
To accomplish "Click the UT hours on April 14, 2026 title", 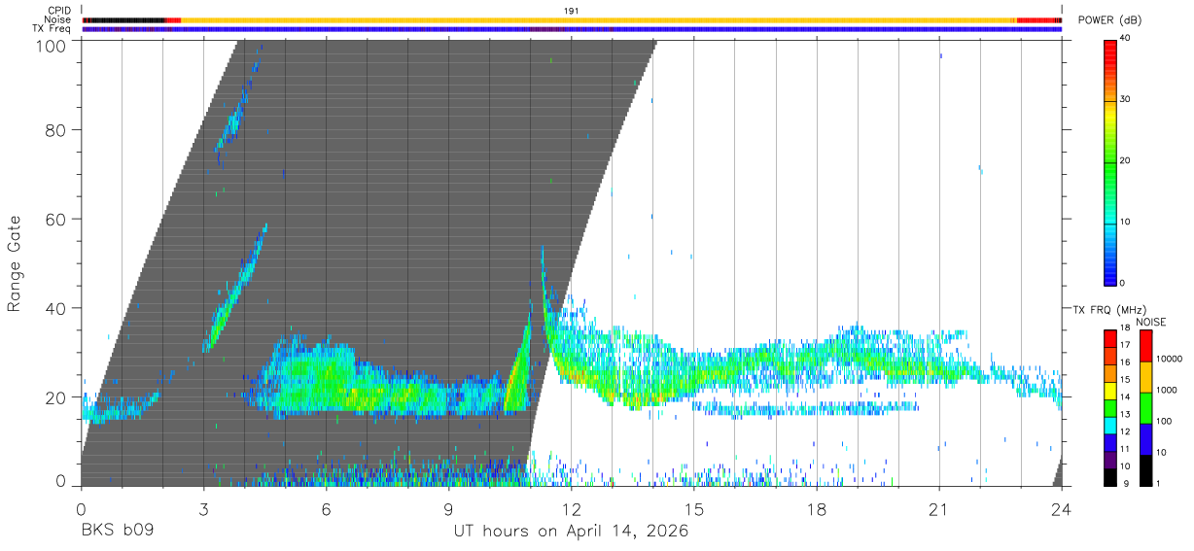I will pos(571,532).
